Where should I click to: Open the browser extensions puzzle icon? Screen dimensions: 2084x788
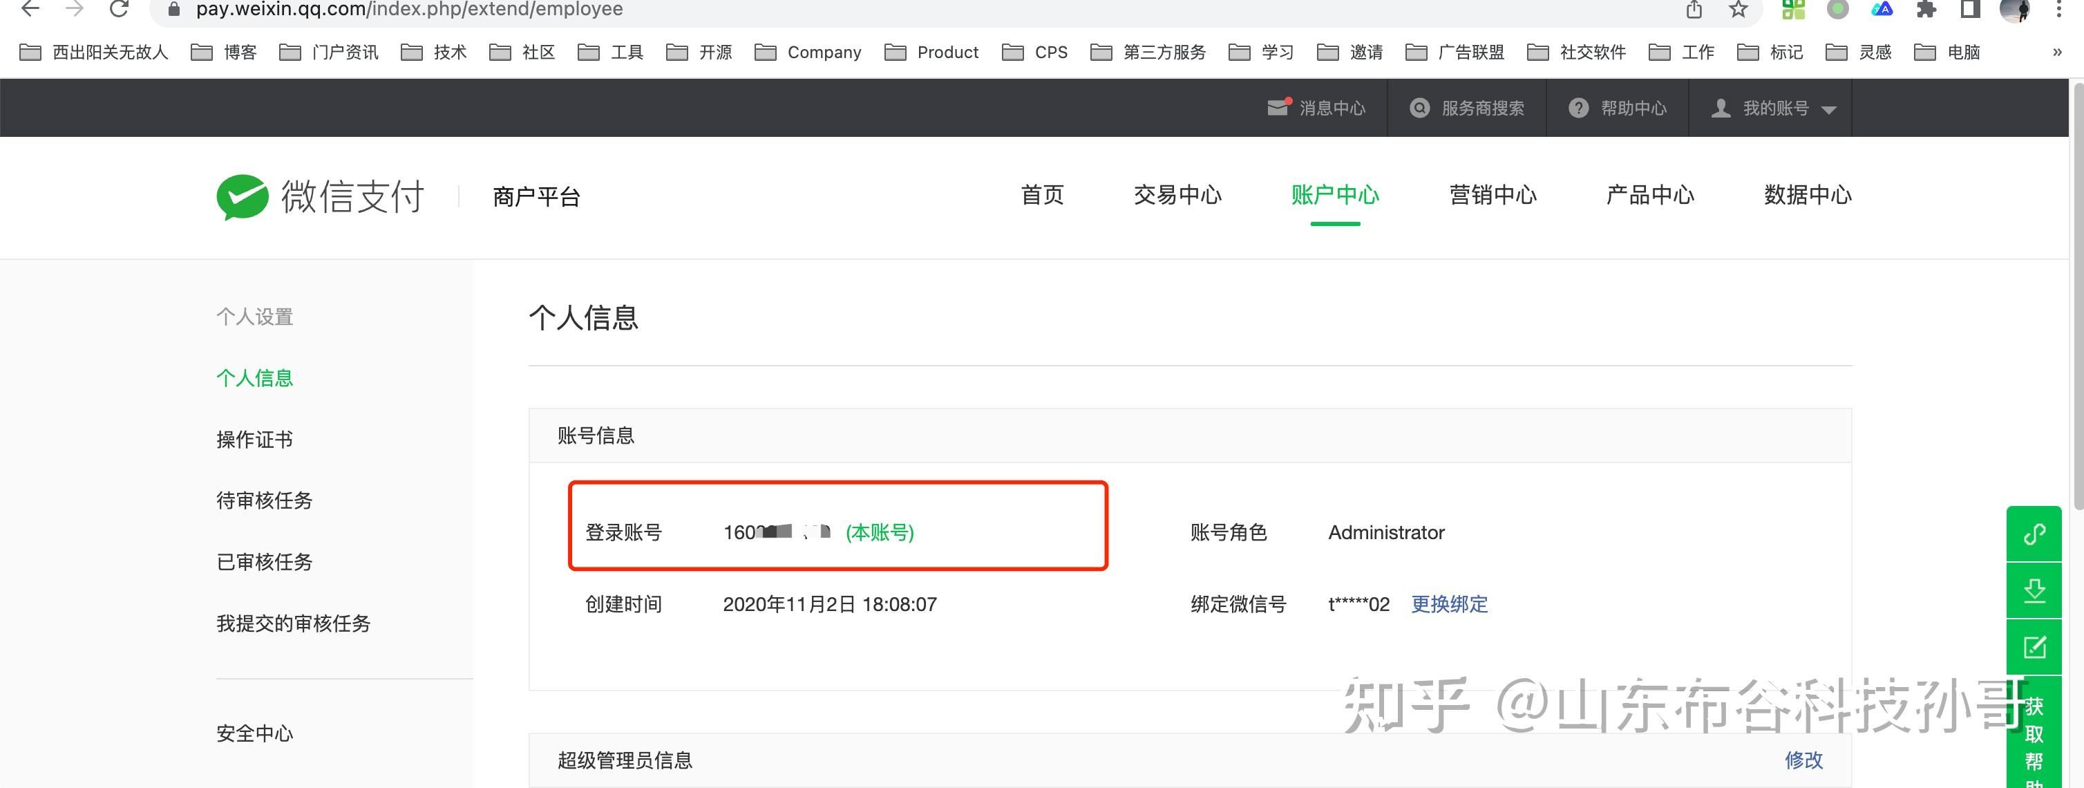click(1926, 10)
